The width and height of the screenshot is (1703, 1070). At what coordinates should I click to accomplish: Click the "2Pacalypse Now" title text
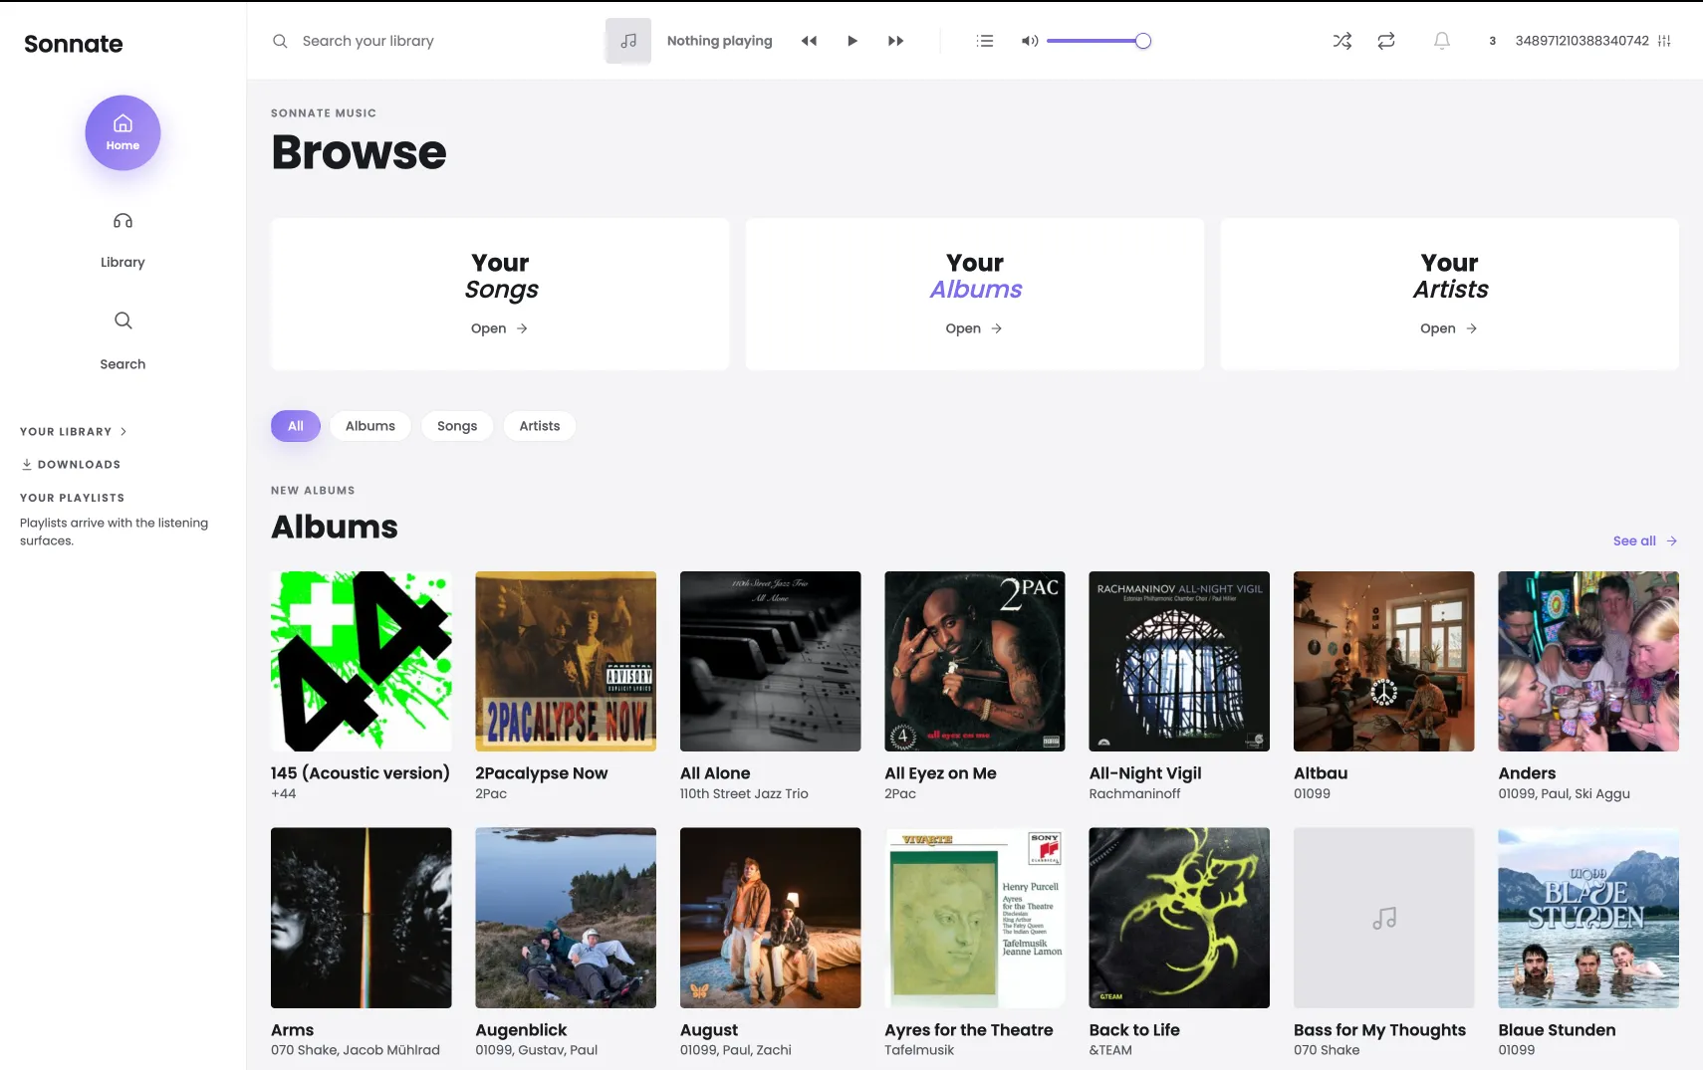[542, 773]
